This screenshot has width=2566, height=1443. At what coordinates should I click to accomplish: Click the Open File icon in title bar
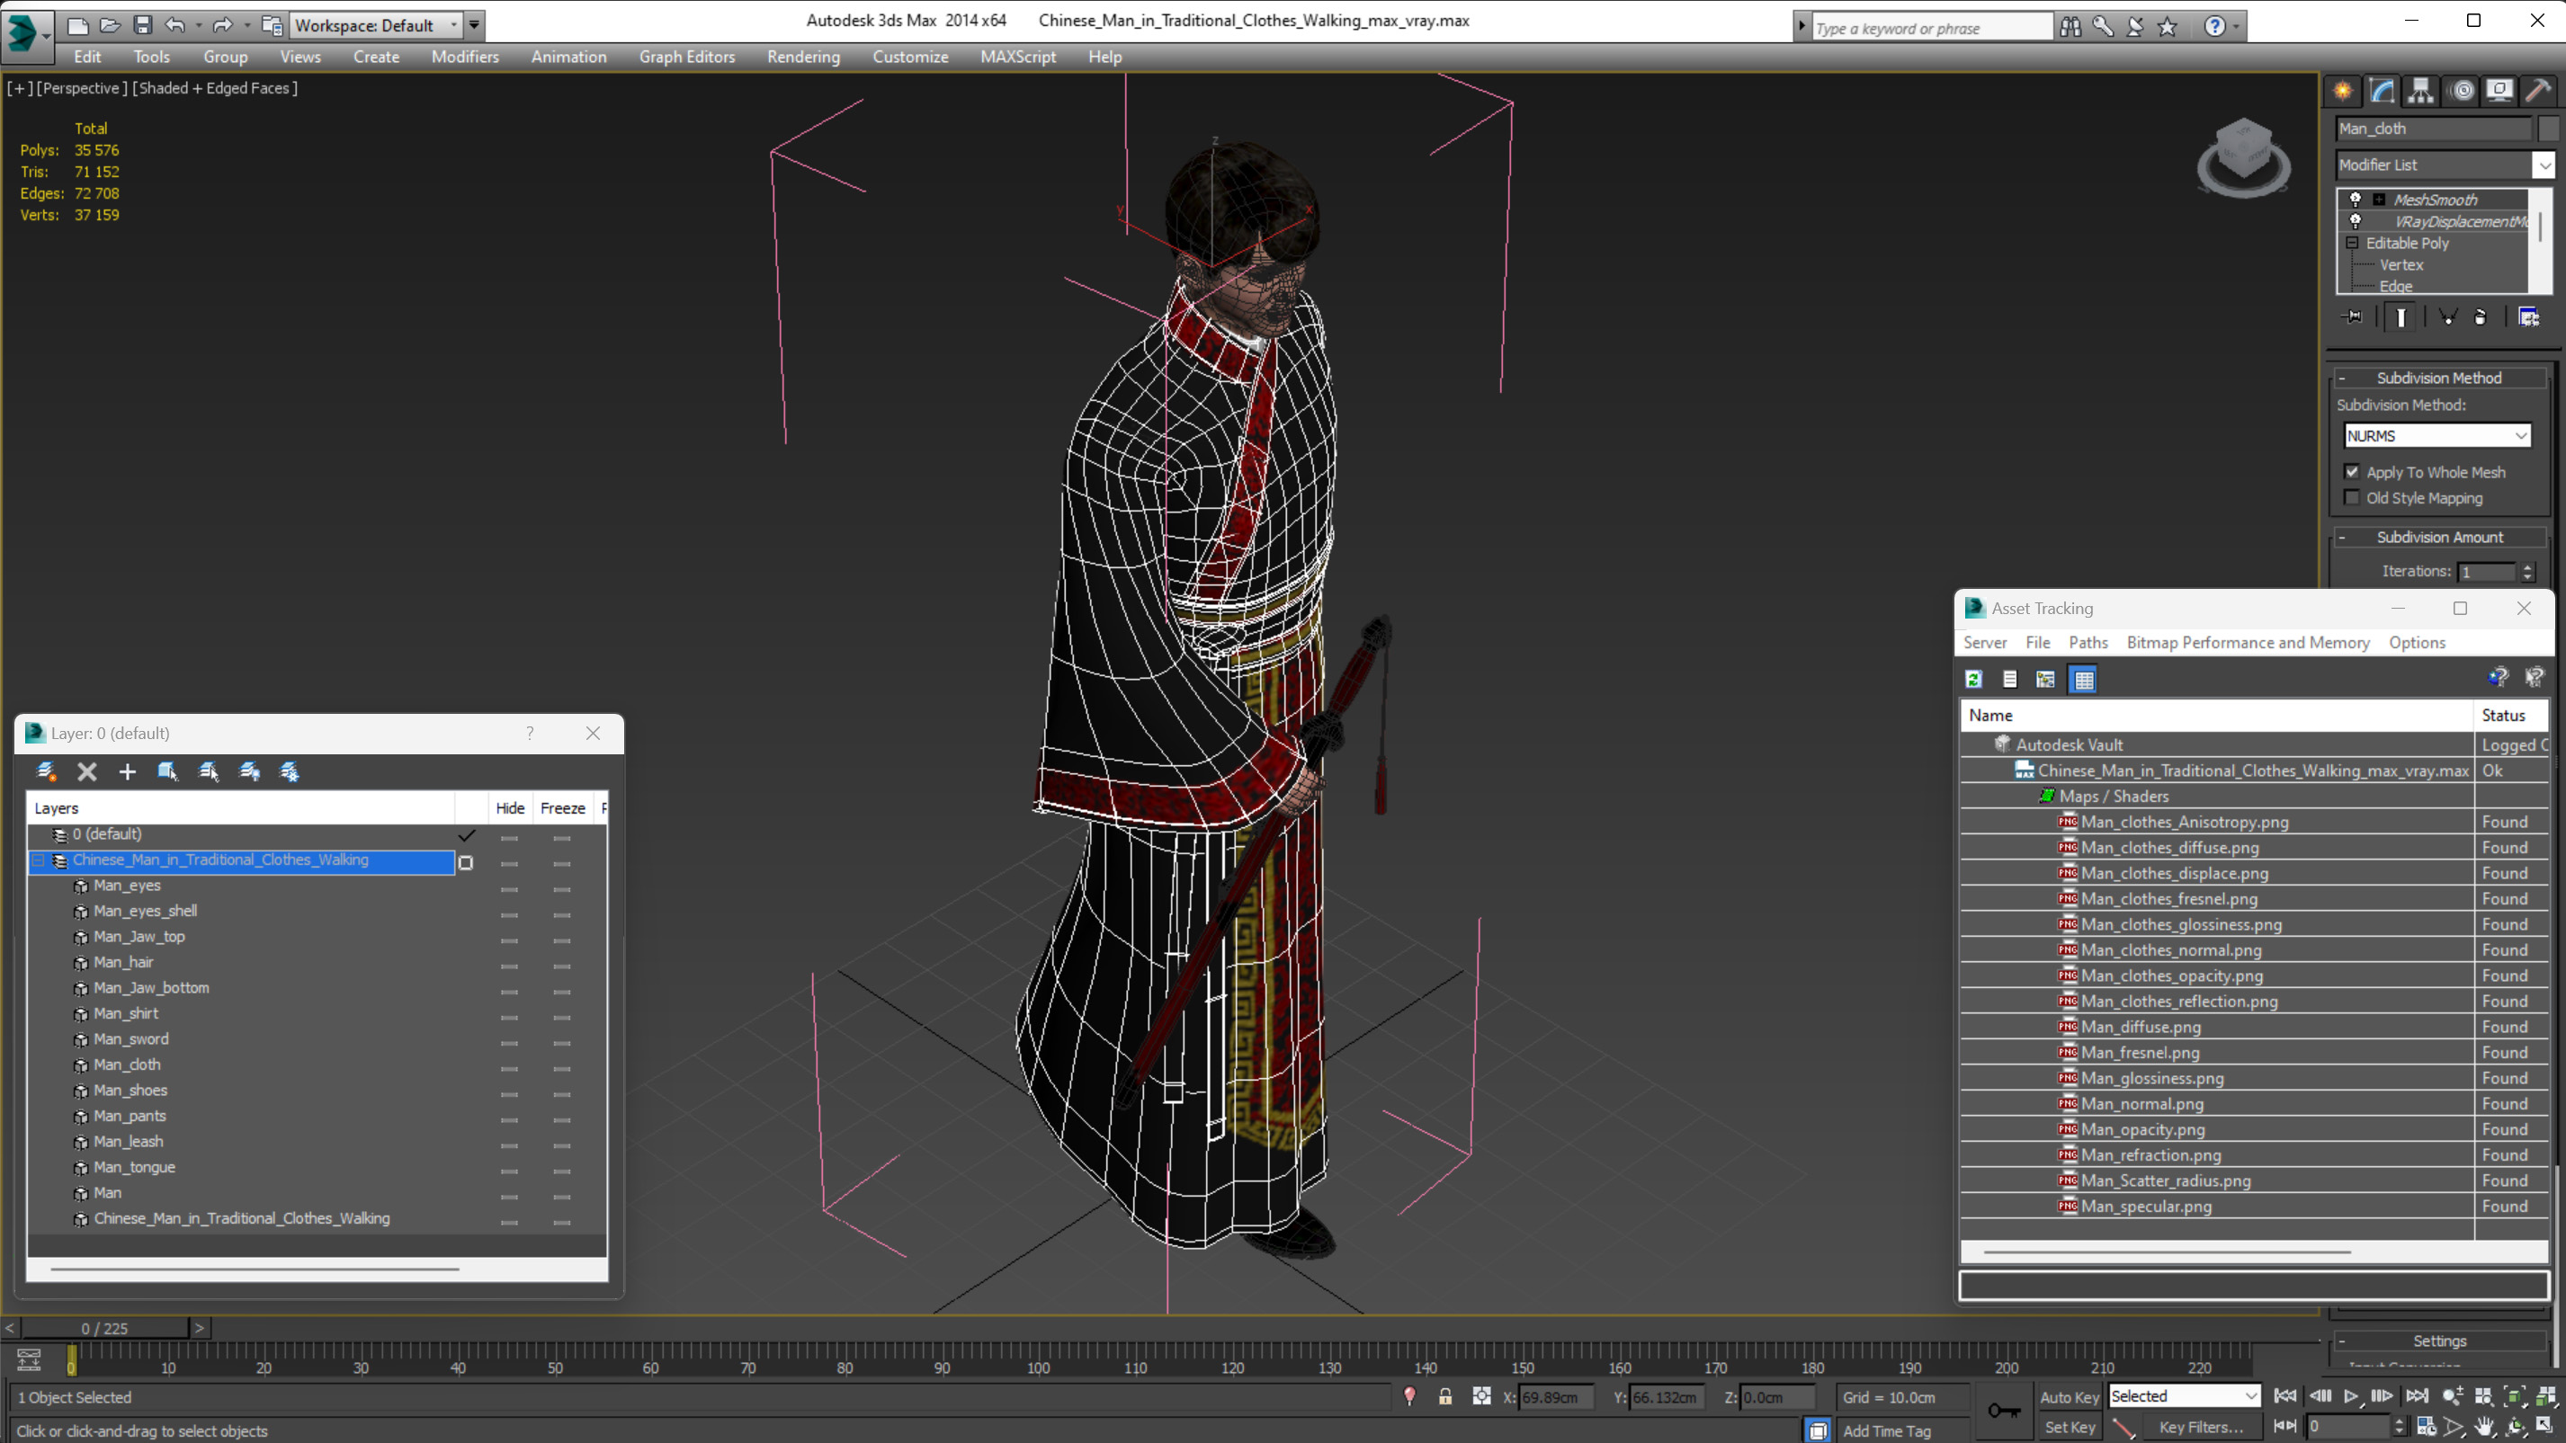[110, 25]
